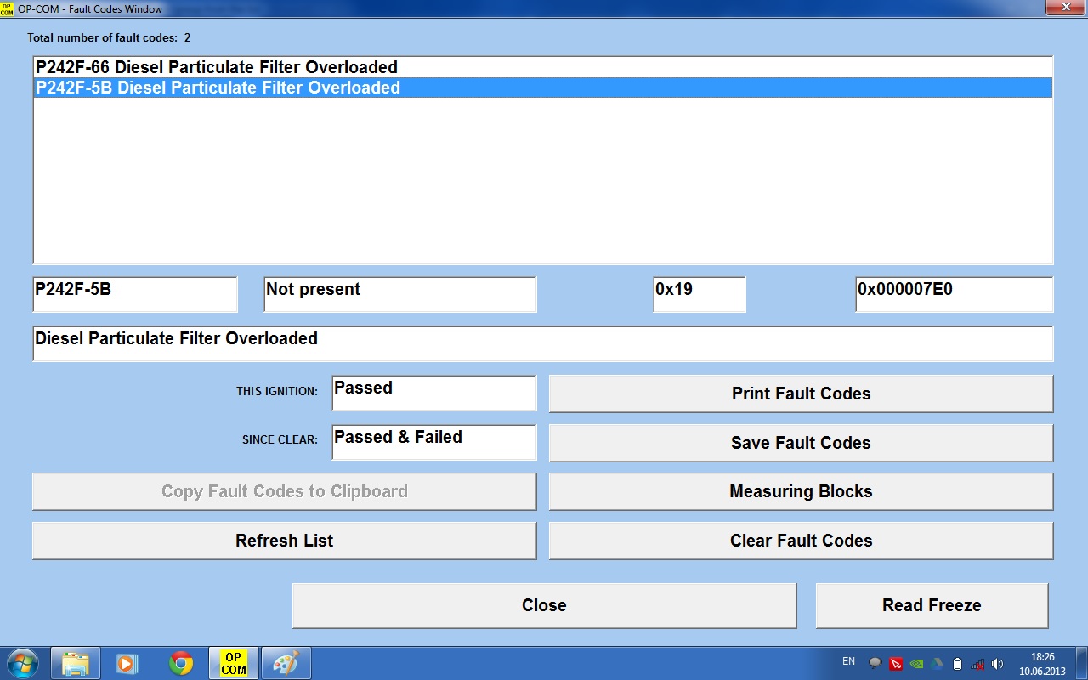
Task: Clear Fault Codes from the ECU
Action: click(x=801, y=541)
